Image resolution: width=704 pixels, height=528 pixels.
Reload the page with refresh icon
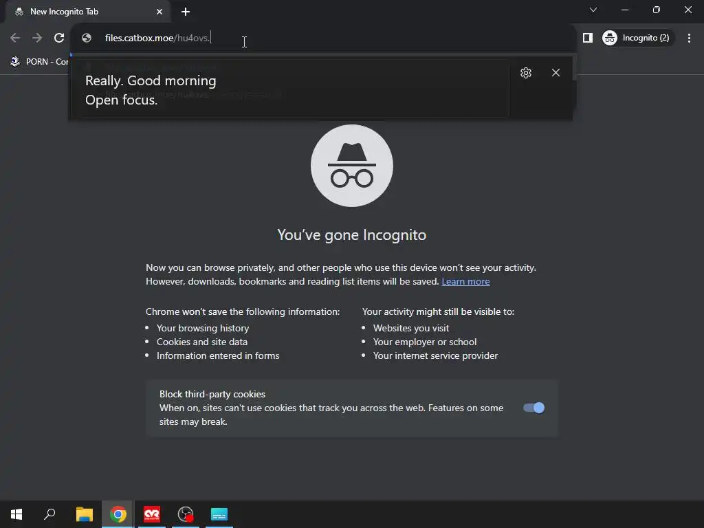59,38
